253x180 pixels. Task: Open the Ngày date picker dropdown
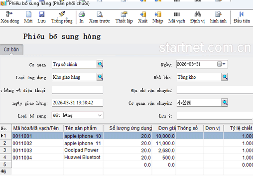click(222, 64)
